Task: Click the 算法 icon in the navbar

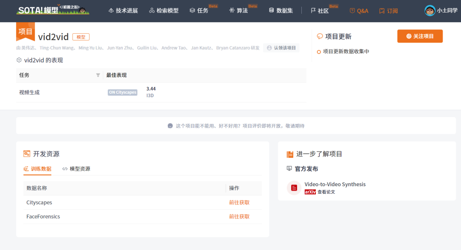Action: (x=232, y=11)
